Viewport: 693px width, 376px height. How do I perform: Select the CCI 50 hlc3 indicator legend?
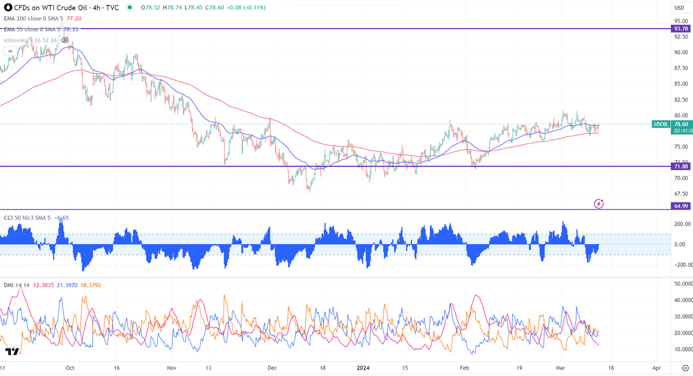tap(27, 218)
